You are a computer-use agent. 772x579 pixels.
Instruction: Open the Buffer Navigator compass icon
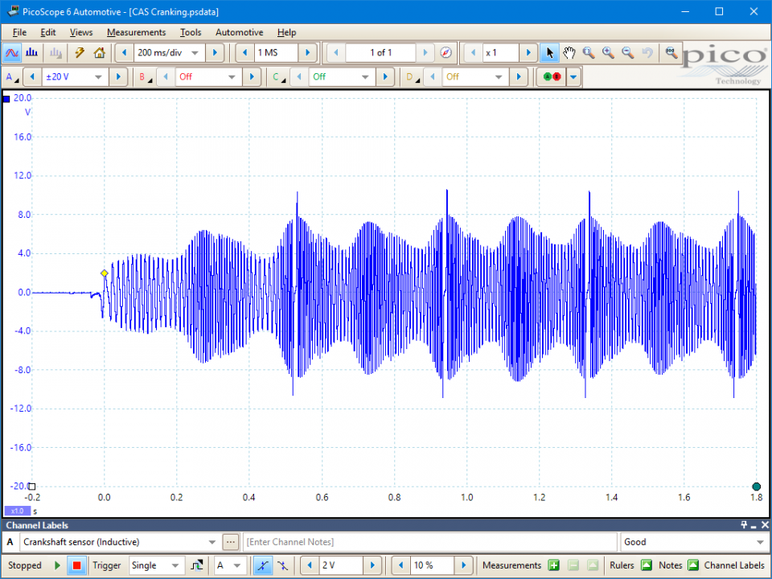click(446, 53)
